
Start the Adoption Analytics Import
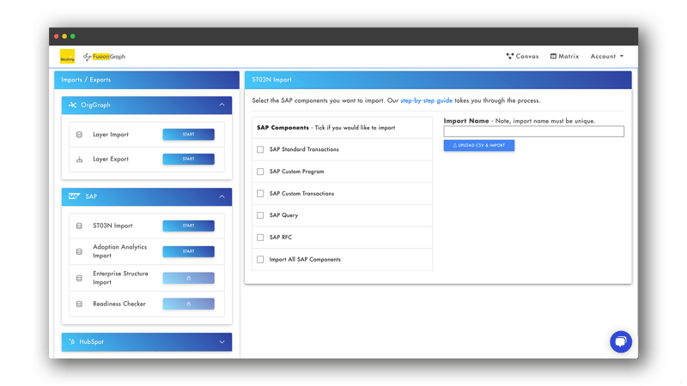point(188,251)
